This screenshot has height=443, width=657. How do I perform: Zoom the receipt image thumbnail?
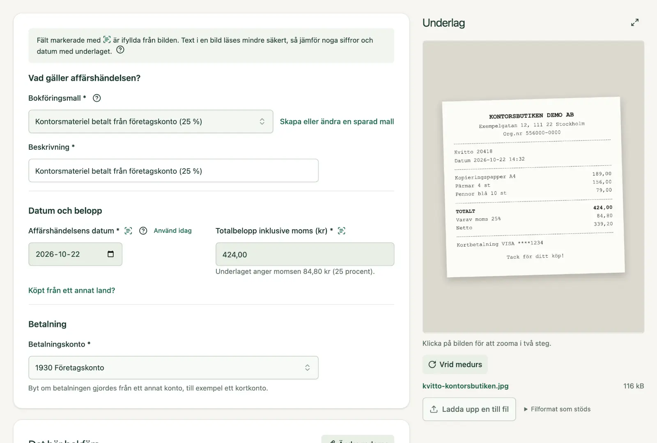533,187
